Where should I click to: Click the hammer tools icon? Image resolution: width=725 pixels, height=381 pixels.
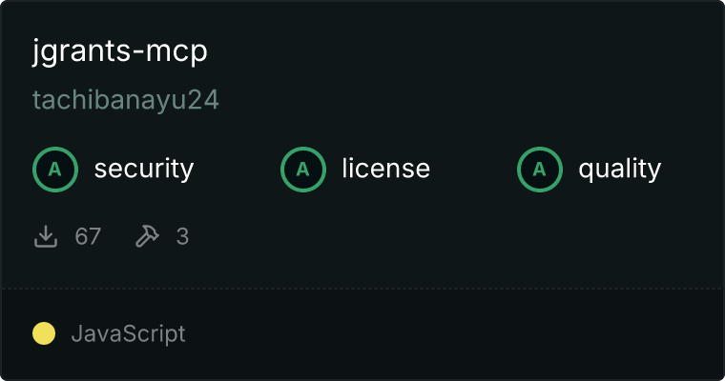(147, 236)
